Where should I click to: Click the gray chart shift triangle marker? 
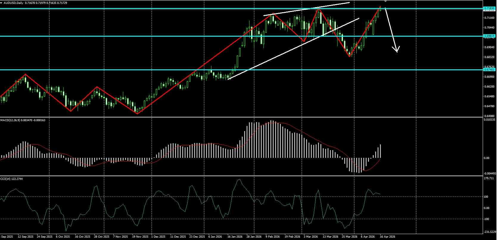[386, 1]
